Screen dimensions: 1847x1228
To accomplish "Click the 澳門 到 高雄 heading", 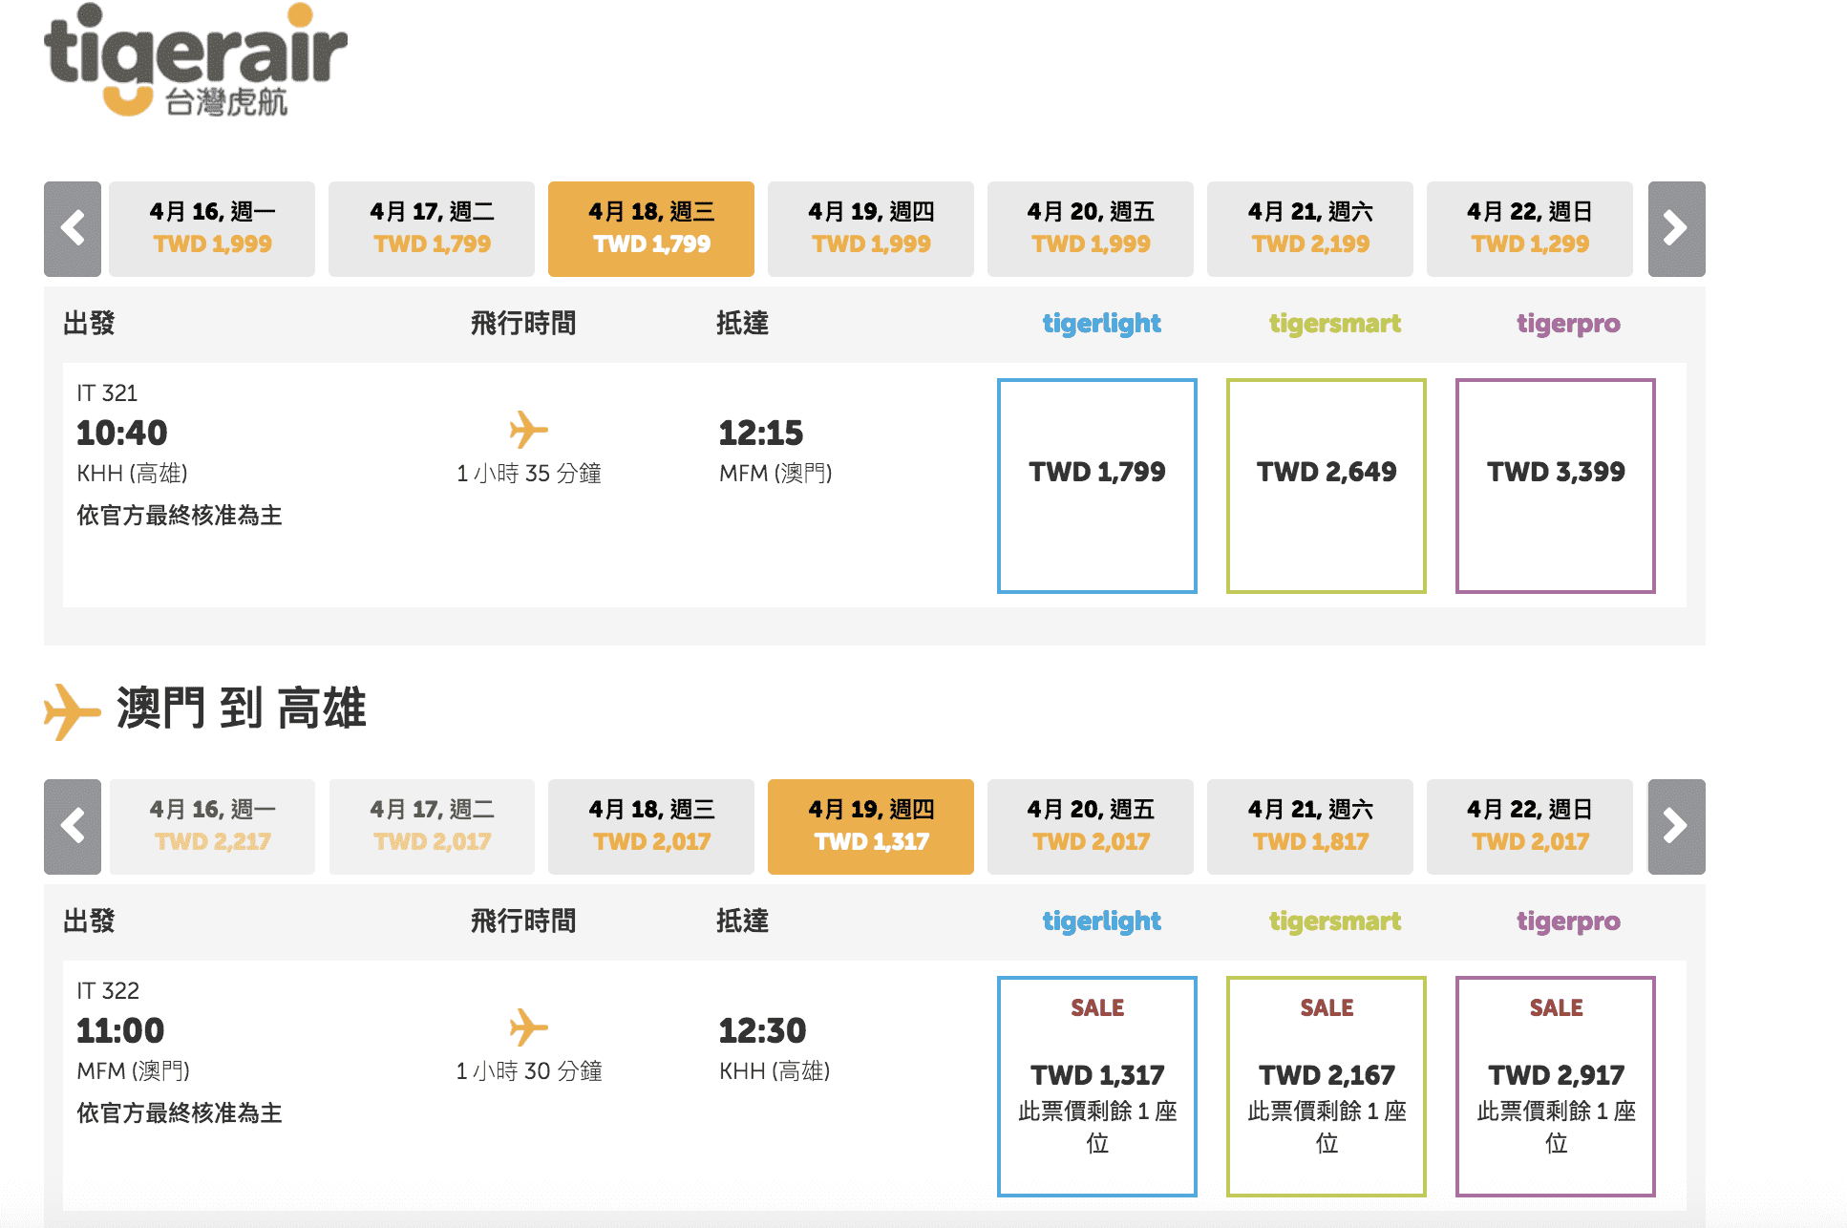I will (x=241, y=709).
